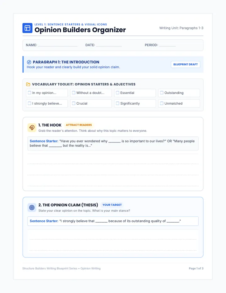Screen dimensions: 226x293
Task: Tick the 'Outstanding' checkbox
Action: coord(162,93)
